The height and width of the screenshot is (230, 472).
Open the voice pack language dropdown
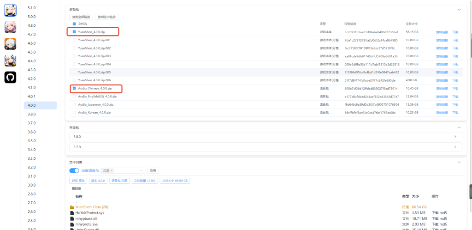coord(123,170)
